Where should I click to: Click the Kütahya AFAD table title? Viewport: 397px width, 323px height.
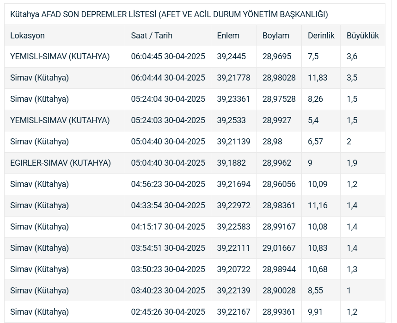(x=169, y=14)
